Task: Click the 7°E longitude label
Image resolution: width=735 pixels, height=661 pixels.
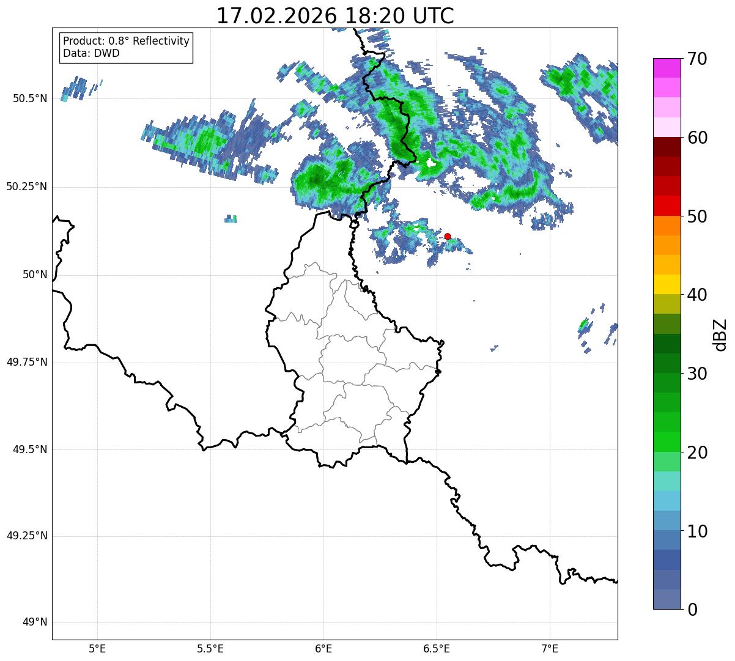Action: pyautogui.click(x=550, y=649)
